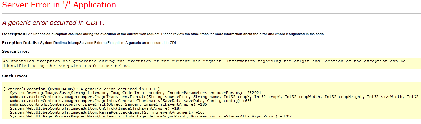Click the "ImageTransform.Execute" stack line
This screenshot has width=421, height=124.
click(215, 97)
